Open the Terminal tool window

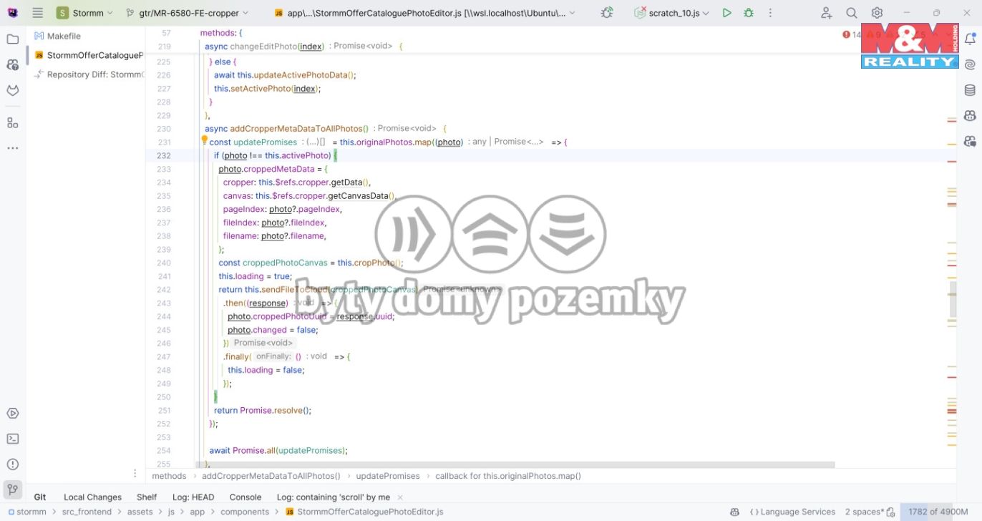point(11,438)
